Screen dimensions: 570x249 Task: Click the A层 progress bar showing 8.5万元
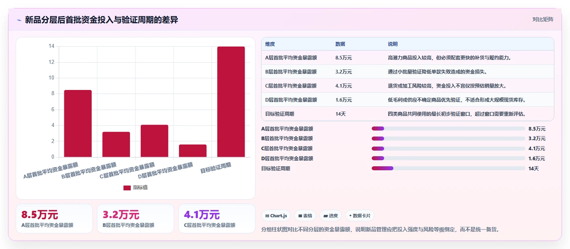coord(449,129)
